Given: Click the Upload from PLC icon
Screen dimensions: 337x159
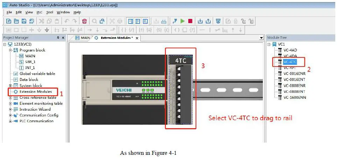Looking at the screenshot, I should click(x=208, y=21).
